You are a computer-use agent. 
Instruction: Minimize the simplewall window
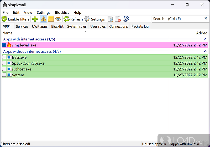(172, 5)
